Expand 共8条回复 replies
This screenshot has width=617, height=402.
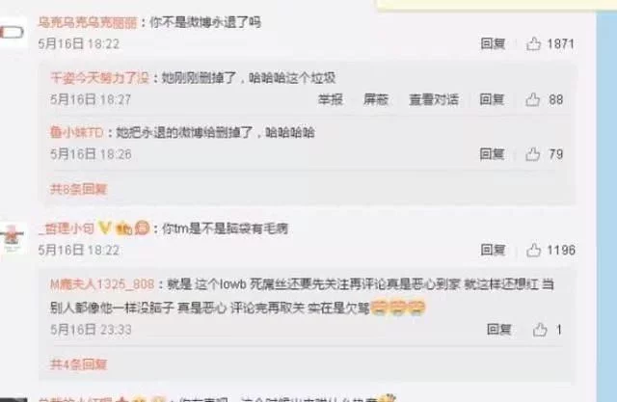pyautogui.click(x=78, y=189)
